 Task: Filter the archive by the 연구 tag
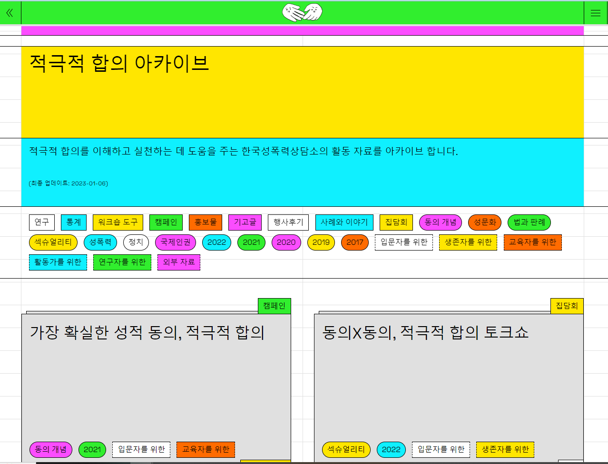tap(42, 222)
